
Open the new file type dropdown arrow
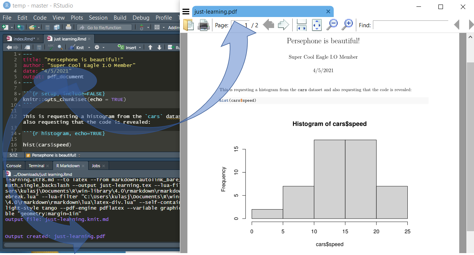[12, 27]
